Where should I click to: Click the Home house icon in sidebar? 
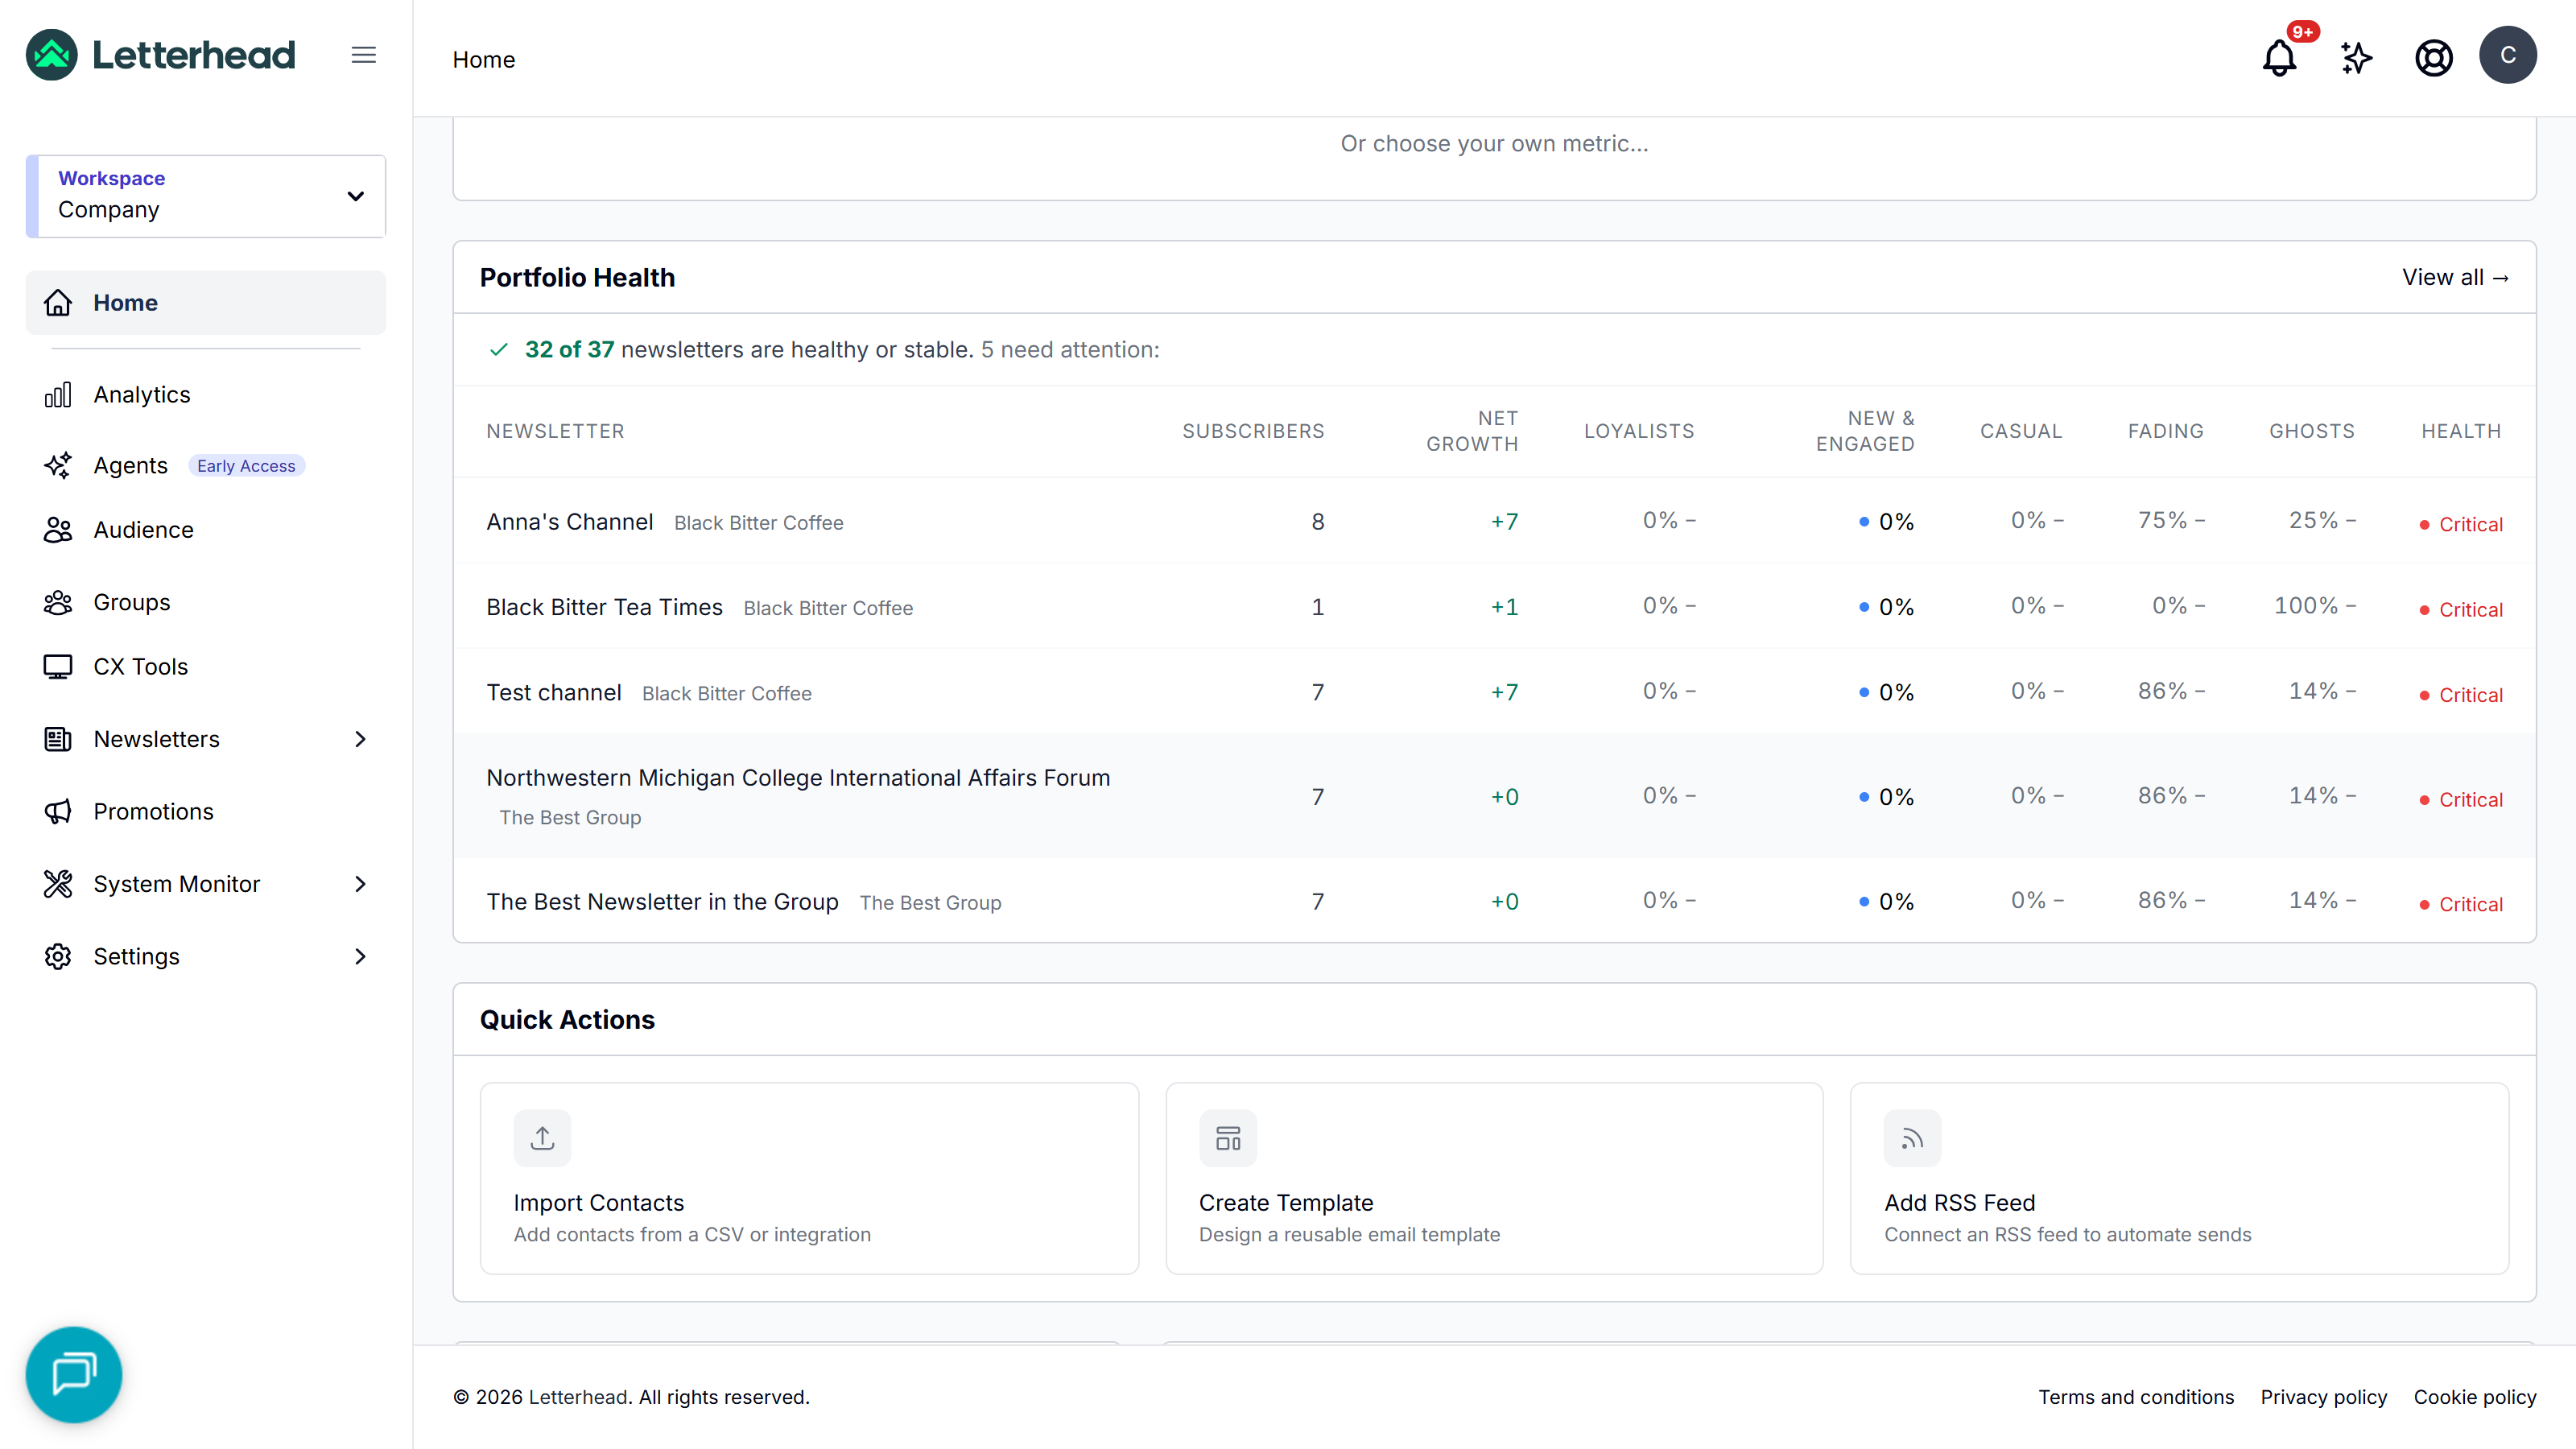click(x=58, y=302)
